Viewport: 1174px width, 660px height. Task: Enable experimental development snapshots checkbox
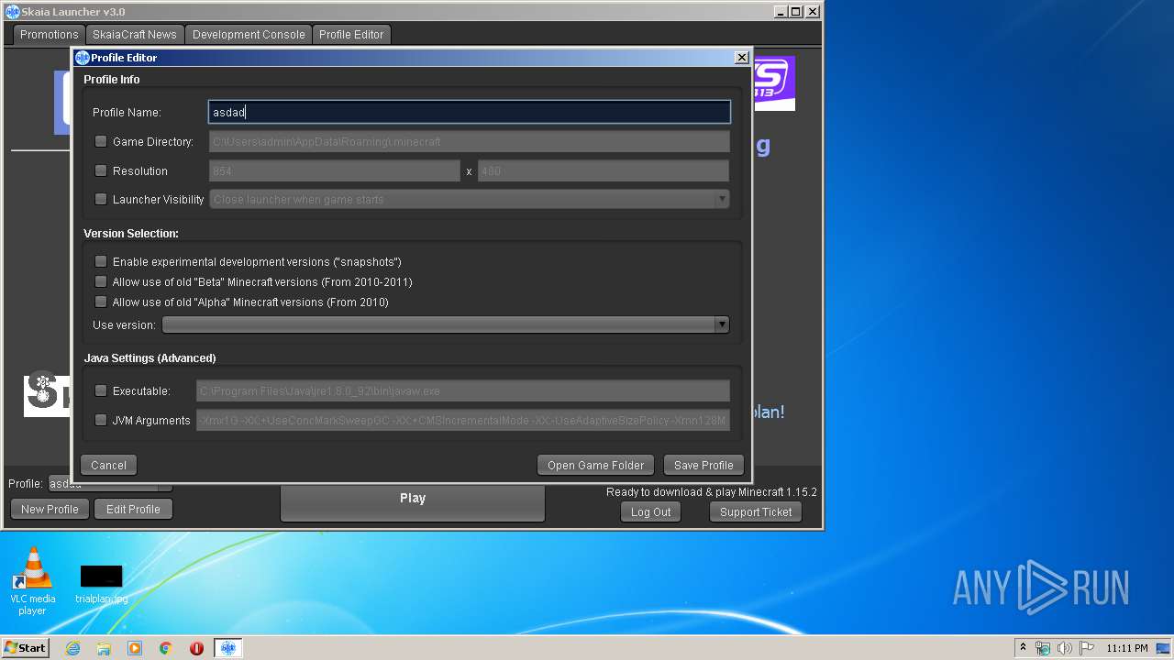101,261
